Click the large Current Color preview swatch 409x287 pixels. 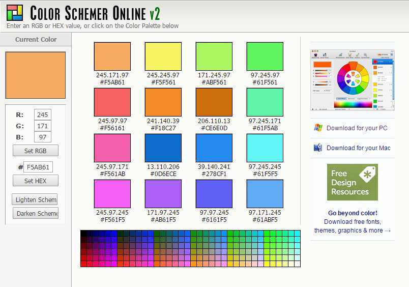36,75
